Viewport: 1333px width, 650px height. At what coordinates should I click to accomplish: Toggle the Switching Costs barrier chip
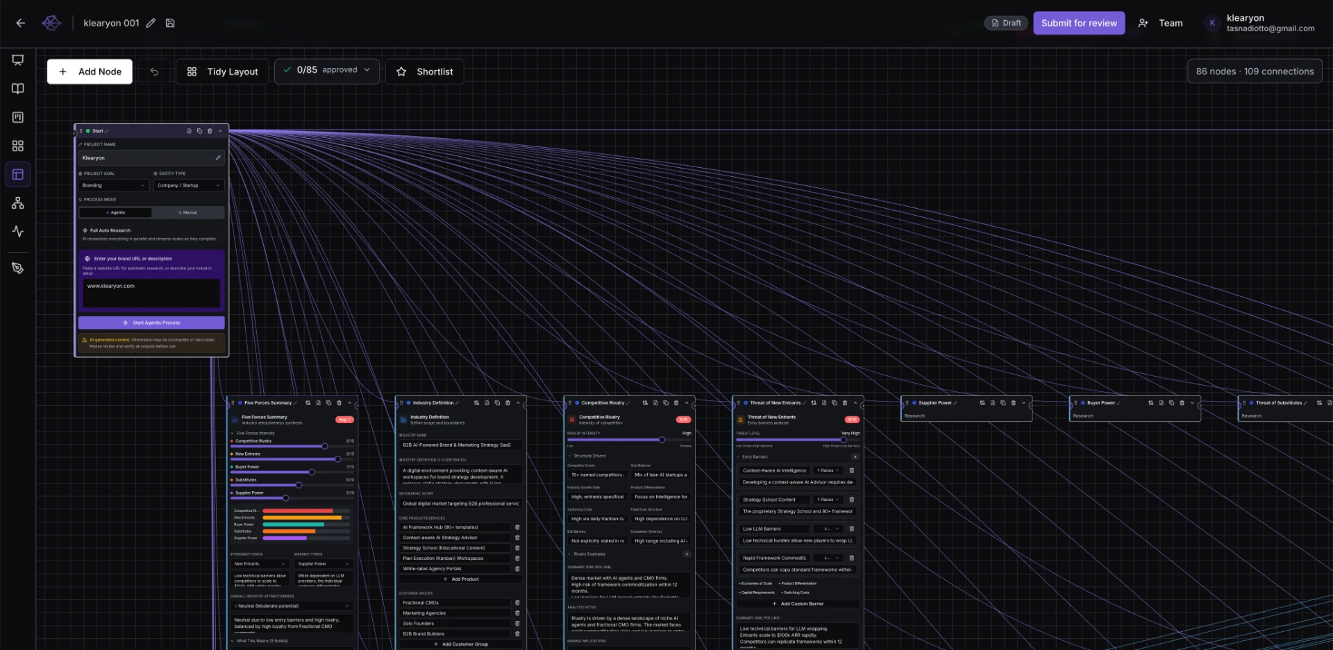tap(795, 592)
